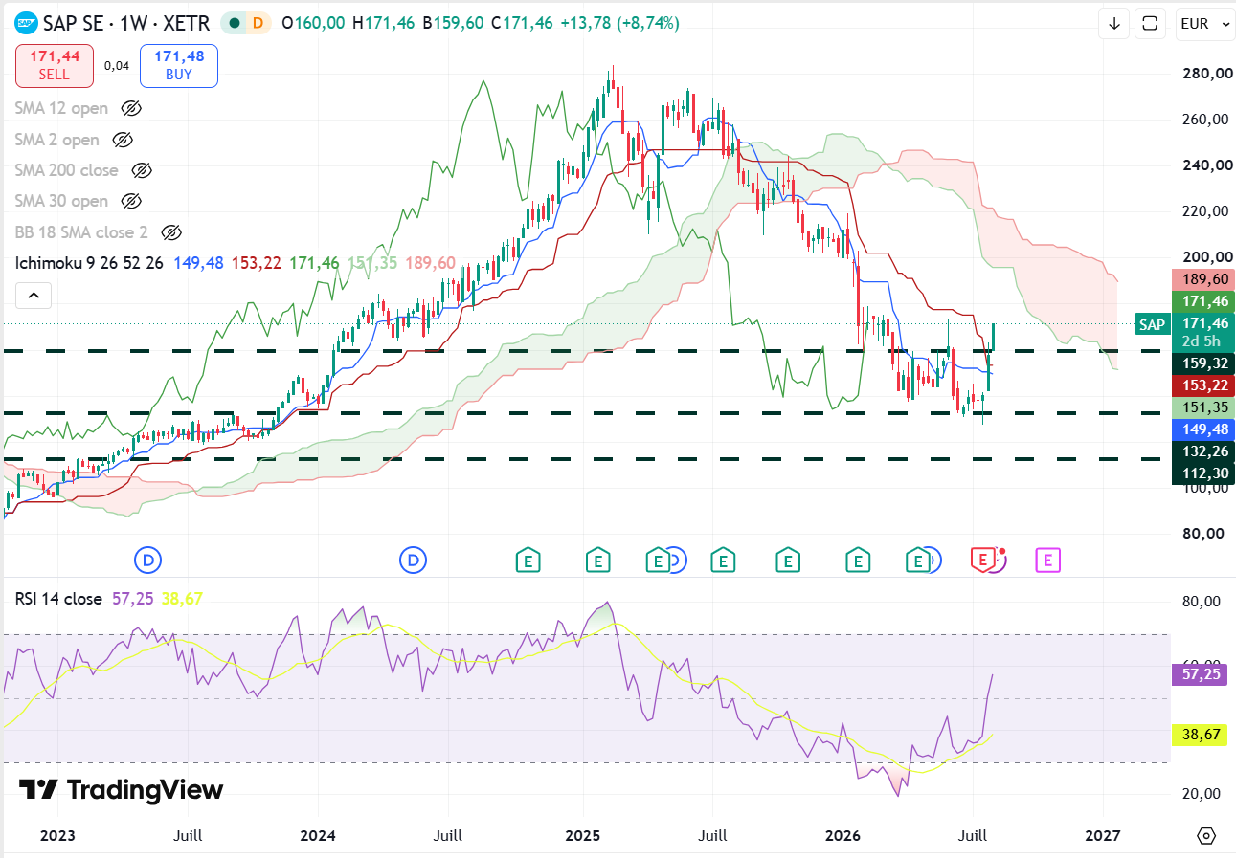
Task: Click the green earnings E marker near Juillet 2025
Action: [724, 560]
